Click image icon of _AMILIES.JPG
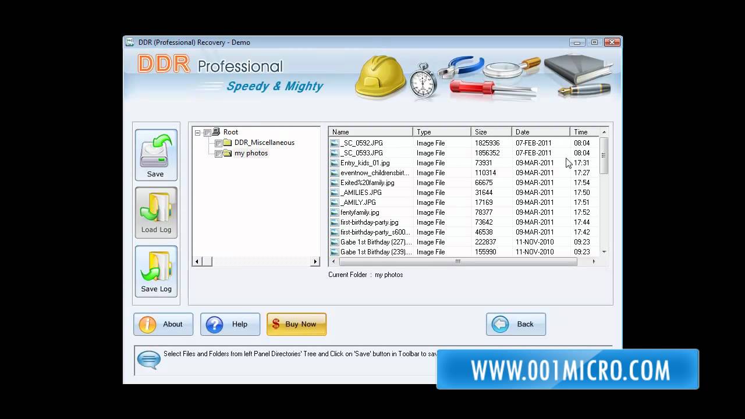This screenshot has width=745, height=419. [334, 193]
